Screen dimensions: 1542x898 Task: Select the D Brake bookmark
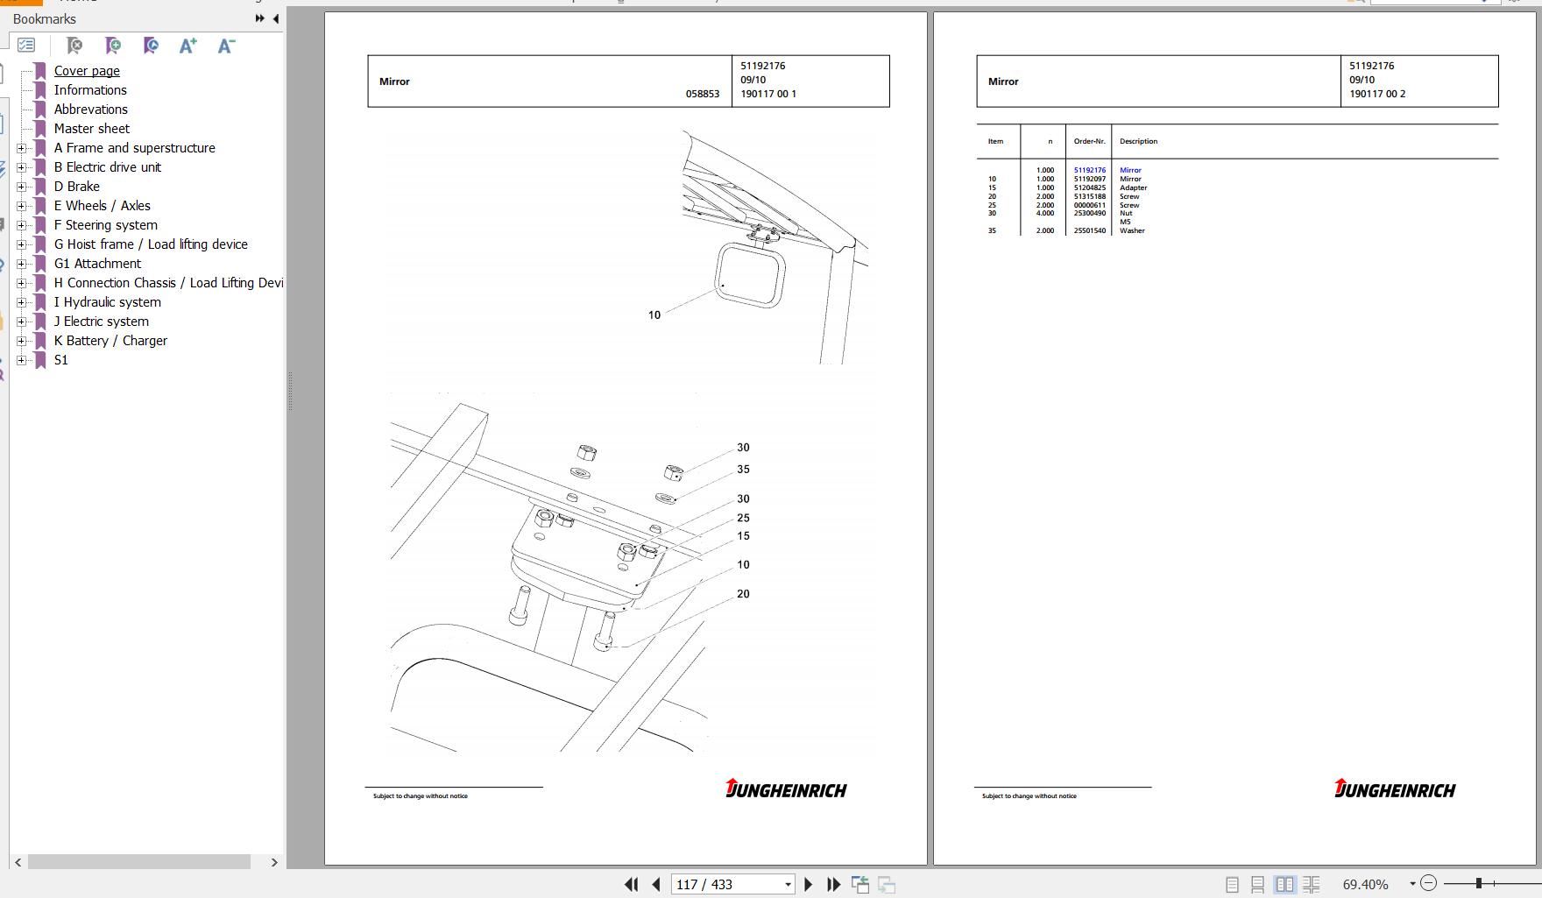coord(77,187)
